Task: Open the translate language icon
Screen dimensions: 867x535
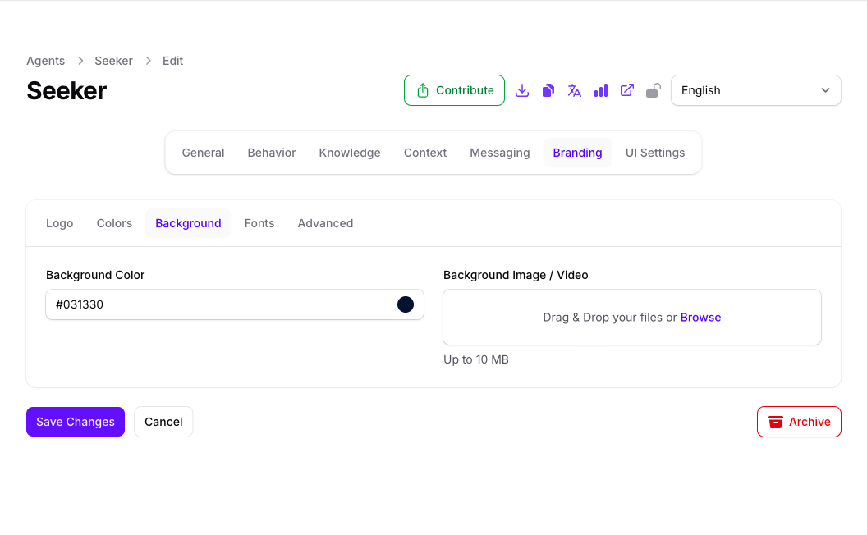Action: coord(575,90)
